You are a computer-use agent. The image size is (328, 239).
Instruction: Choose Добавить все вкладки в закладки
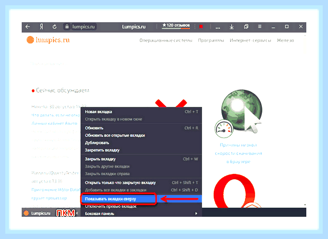(141, 190)
